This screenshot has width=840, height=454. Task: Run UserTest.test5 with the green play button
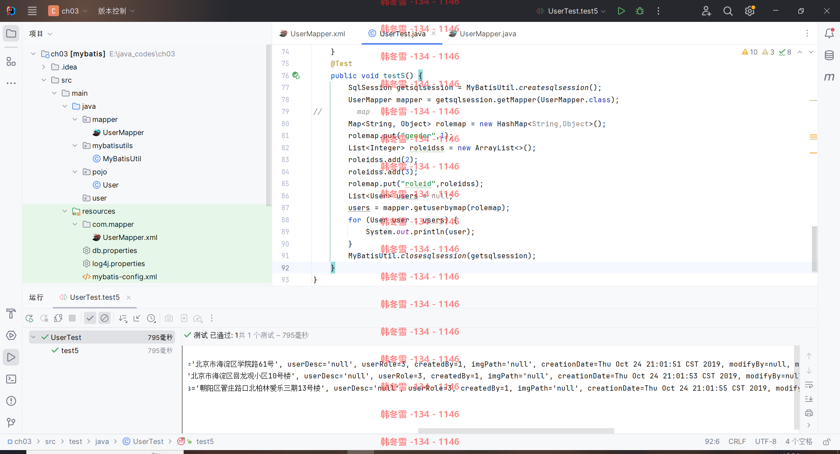click(621, 11)
